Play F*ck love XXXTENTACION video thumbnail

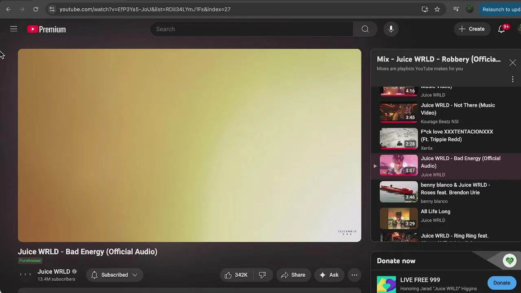[x=398, y=139]
